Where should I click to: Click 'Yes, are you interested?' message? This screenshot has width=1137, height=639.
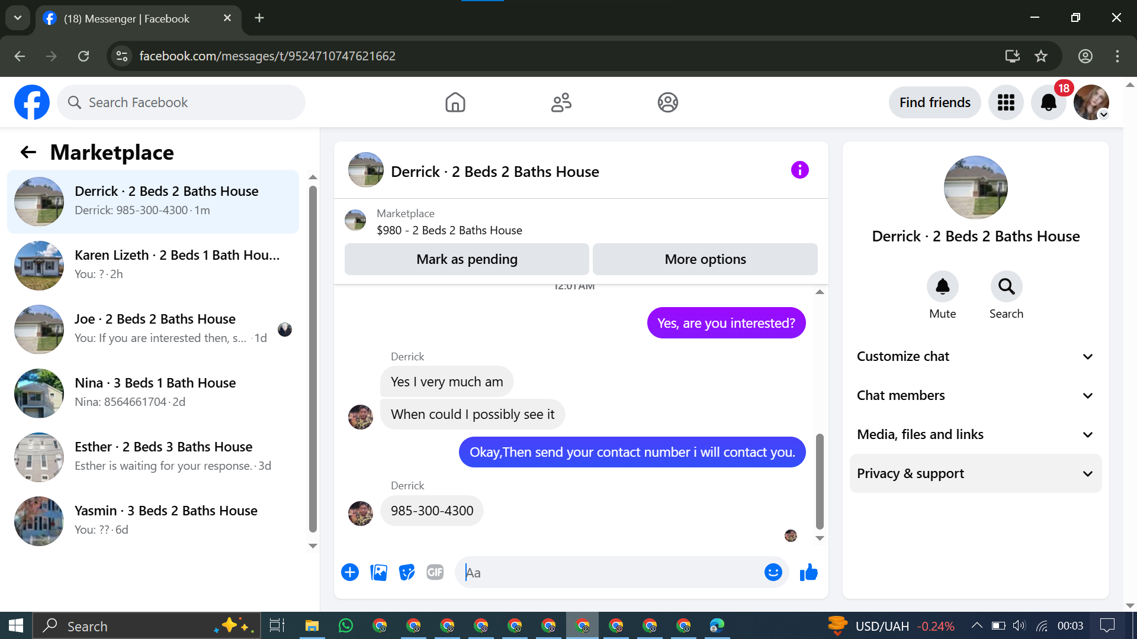tap(726, 323)
